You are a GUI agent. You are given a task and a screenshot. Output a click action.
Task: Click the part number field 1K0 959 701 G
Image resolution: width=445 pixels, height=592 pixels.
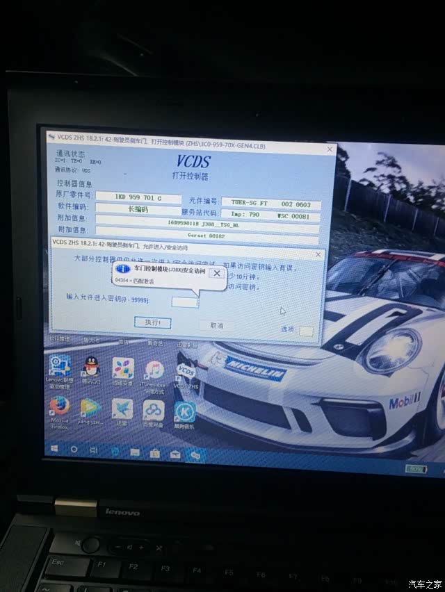pos(138,197)
